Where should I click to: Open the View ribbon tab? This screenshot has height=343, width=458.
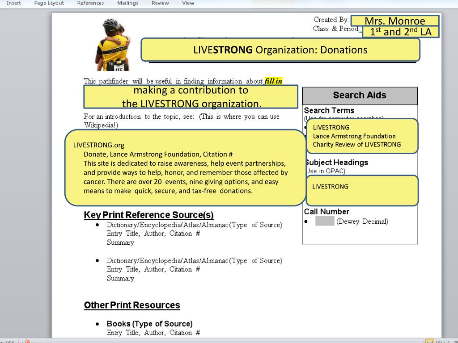[x=188, y=3]
